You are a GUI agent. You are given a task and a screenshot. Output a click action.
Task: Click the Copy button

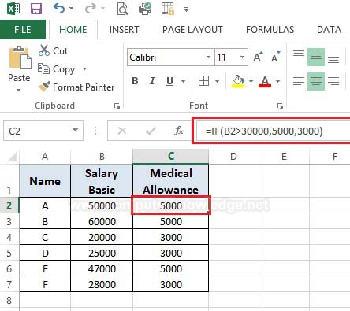(x=56, y=69)
